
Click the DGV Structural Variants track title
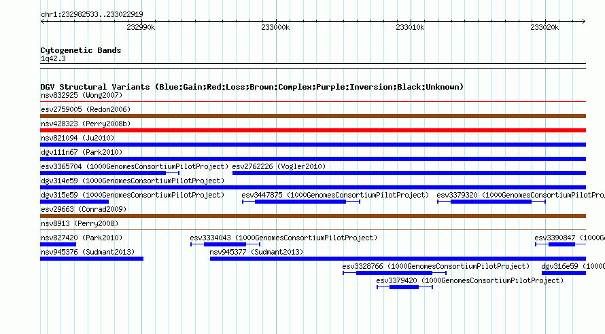252,87
